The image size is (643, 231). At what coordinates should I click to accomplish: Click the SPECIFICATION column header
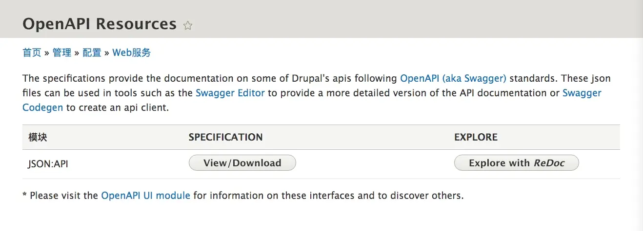226,137
